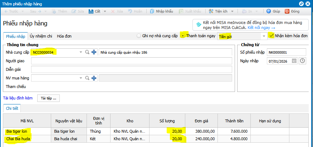Viewport: 313px width, 147px height.
Task: Click the supplier name field
Action: click(x=166, y=52)
